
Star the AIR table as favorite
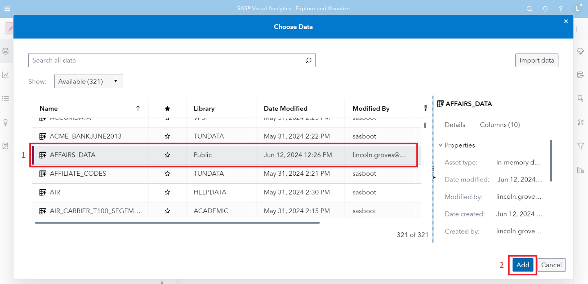[167, 192]
